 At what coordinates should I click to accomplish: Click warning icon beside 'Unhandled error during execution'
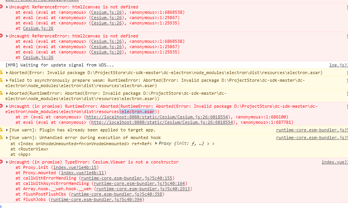[1, 138]
